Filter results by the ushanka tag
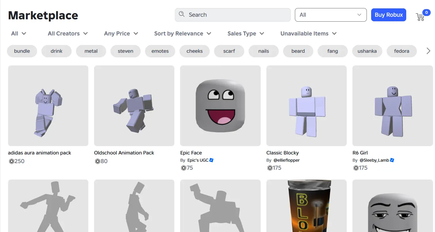 click(367, 51)
